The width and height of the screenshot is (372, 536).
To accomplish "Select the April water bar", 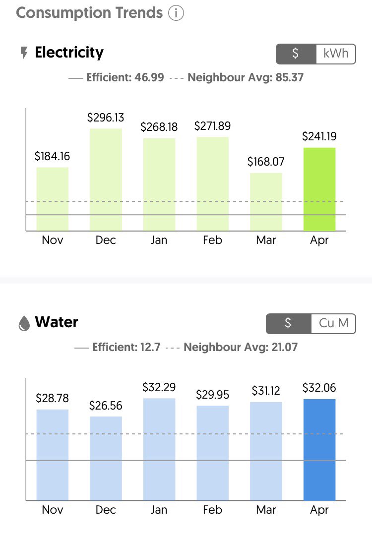I will [319, 449].
